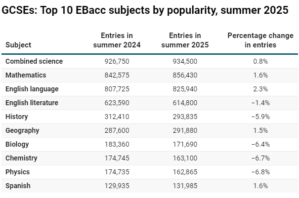Click the Percentage change in entries header

tap(260, 40)
